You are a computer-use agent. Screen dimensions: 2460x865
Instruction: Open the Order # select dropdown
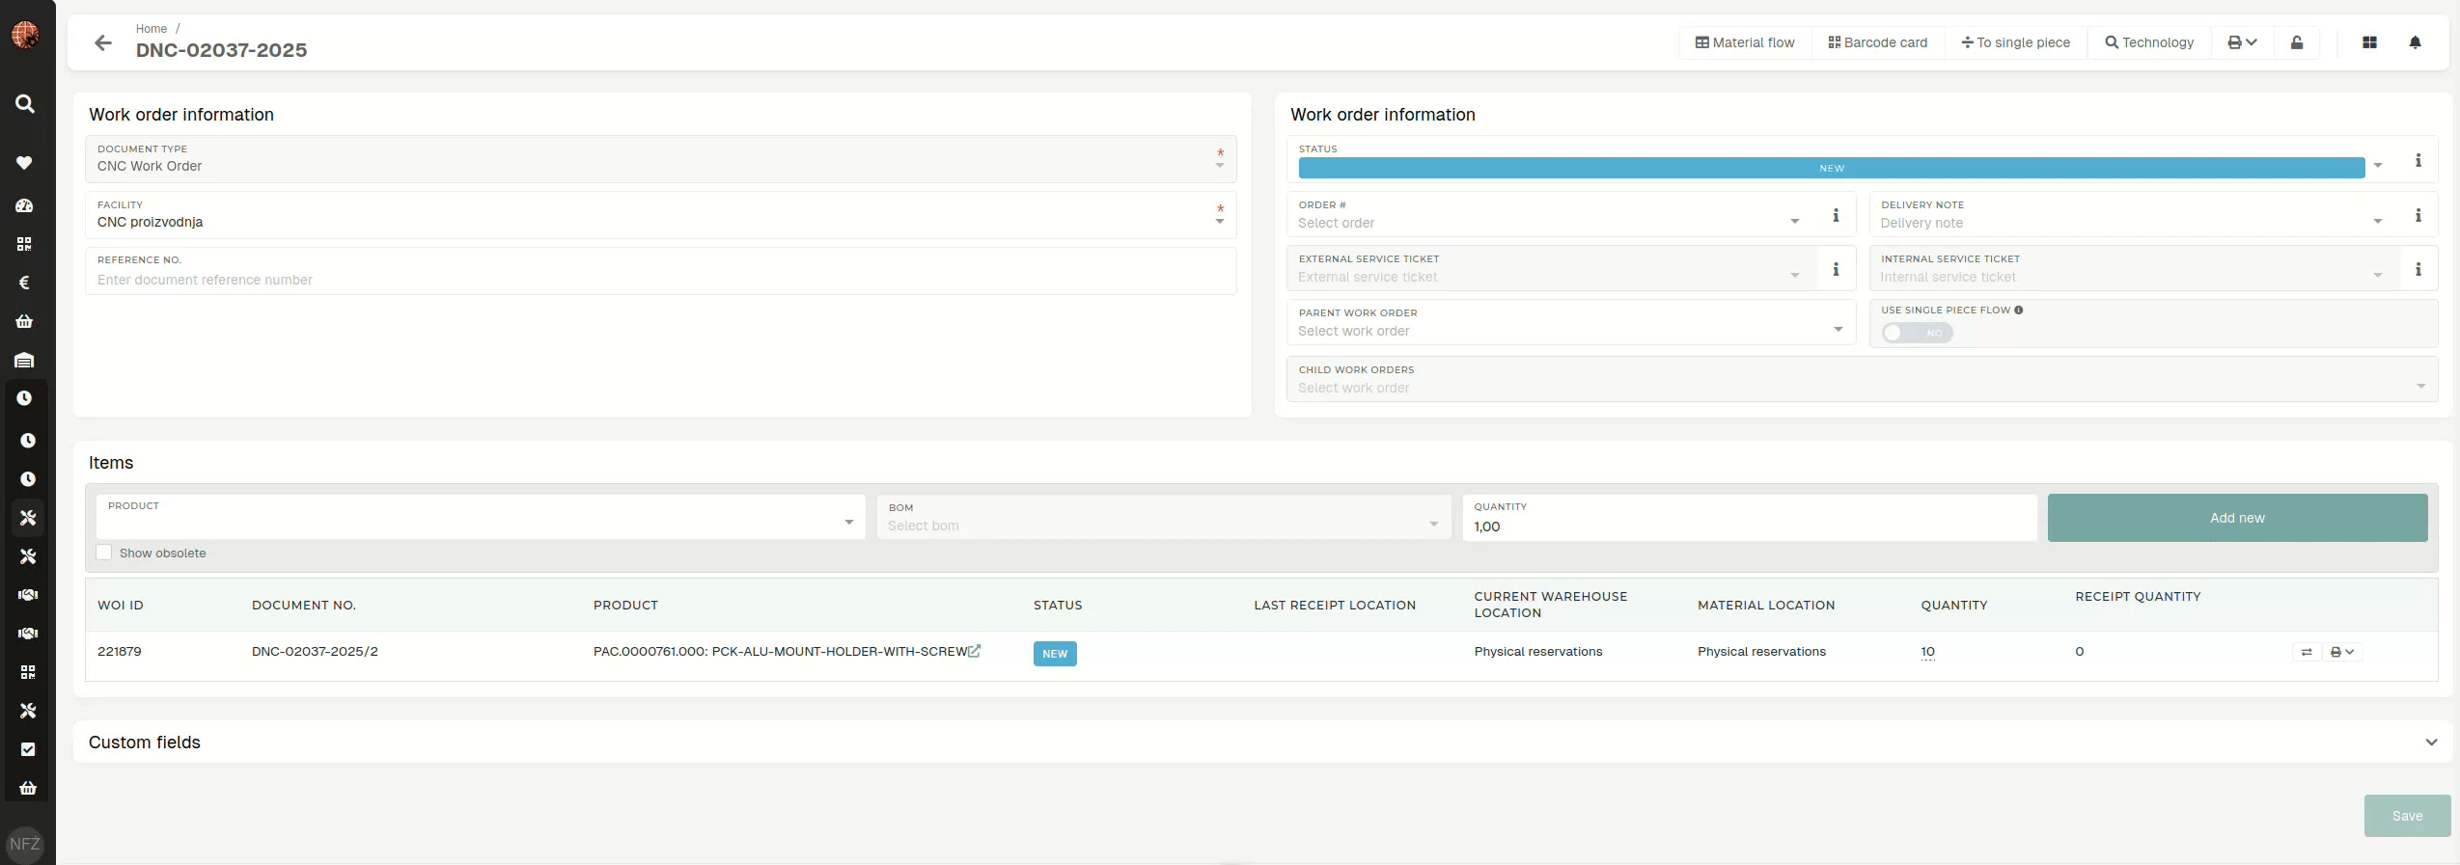pos(1552,215)
